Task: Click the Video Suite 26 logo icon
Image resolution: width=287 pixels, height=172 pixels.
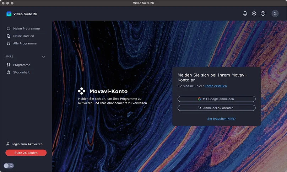Action: point(9,14)
